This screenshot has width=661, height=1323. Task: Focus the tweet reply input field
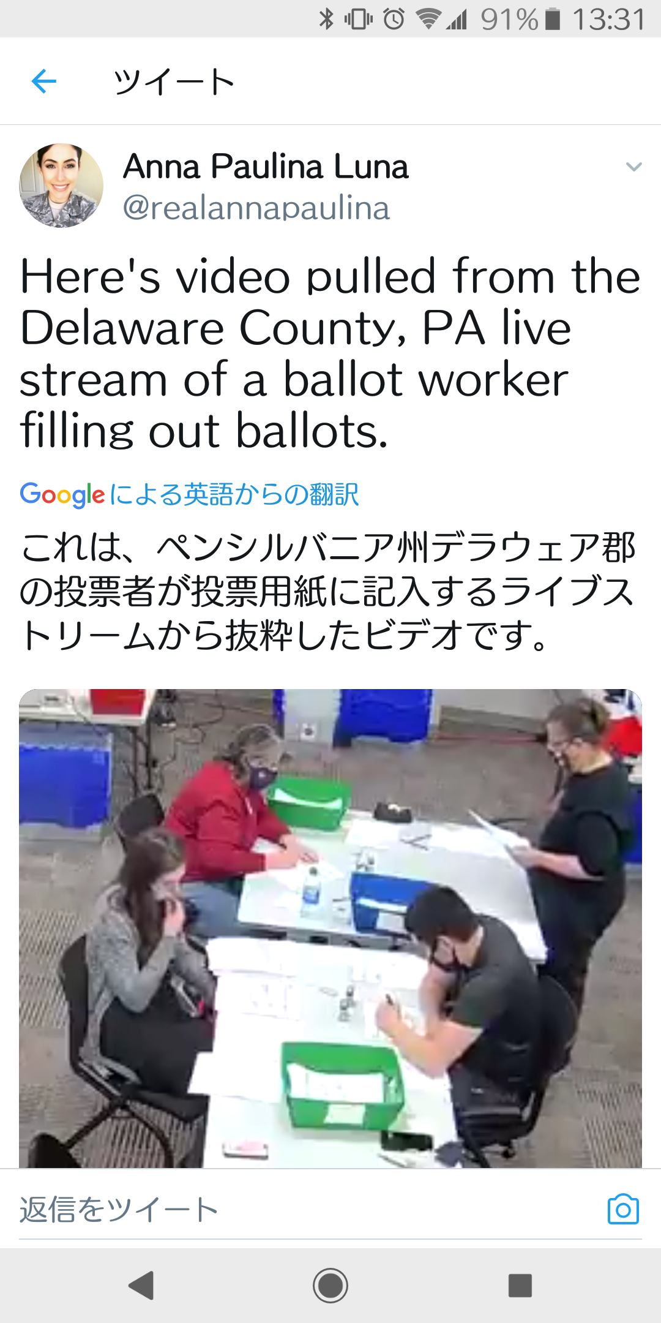click(306, 1209)
